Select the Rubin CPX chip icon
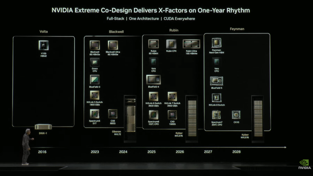 point(171,44)
